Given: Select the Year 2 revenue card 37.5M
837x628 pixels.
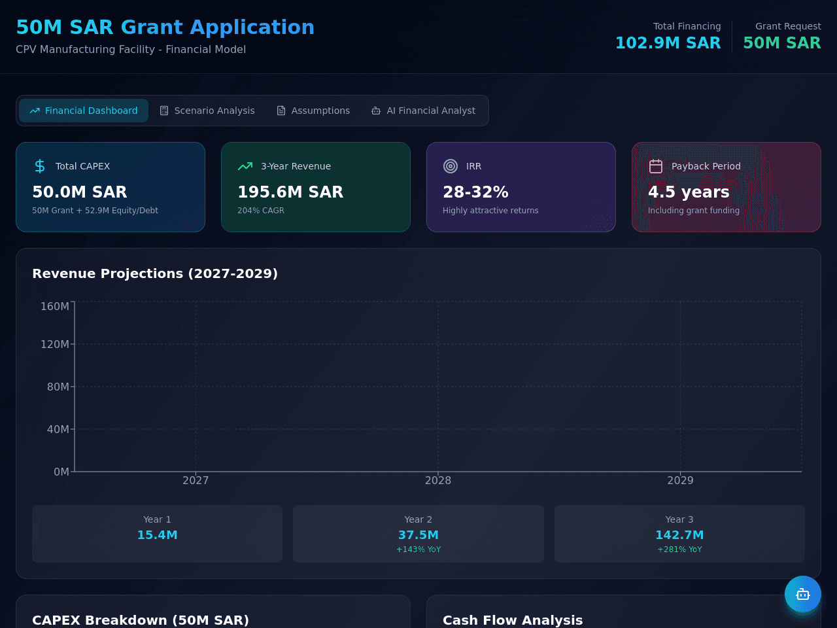Looking at the screenshot, I should [x=418, y=534].
